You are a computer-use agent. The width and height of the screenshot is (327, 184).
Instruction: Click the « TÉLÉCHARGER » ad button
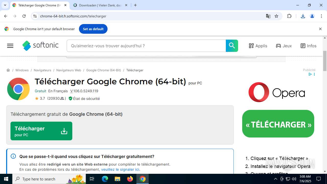tap(278, 124)
